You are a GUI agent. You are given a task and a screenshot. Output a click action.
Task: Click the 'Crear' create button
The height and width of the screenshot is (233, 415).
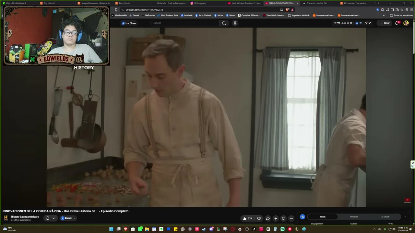click(x=385, y=23)
